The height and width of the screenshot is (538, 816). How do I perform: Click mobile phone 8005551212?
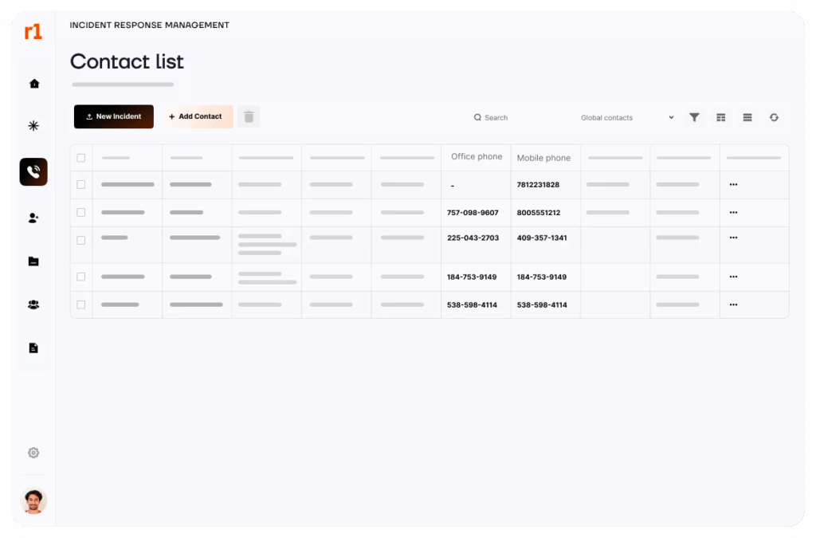click(x=539, y=212)
